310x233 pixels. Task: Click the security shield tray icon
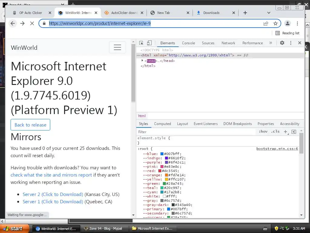tap(276, 228)
